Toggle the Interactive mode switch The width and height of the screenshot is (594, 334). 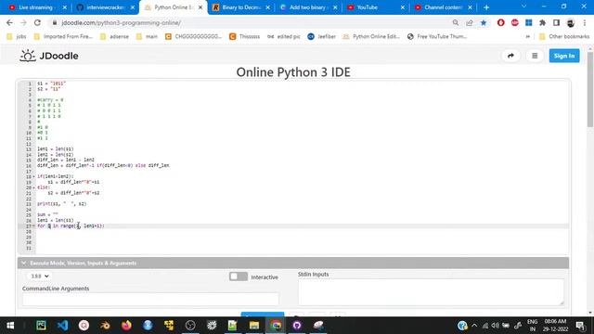coord(239,276)
